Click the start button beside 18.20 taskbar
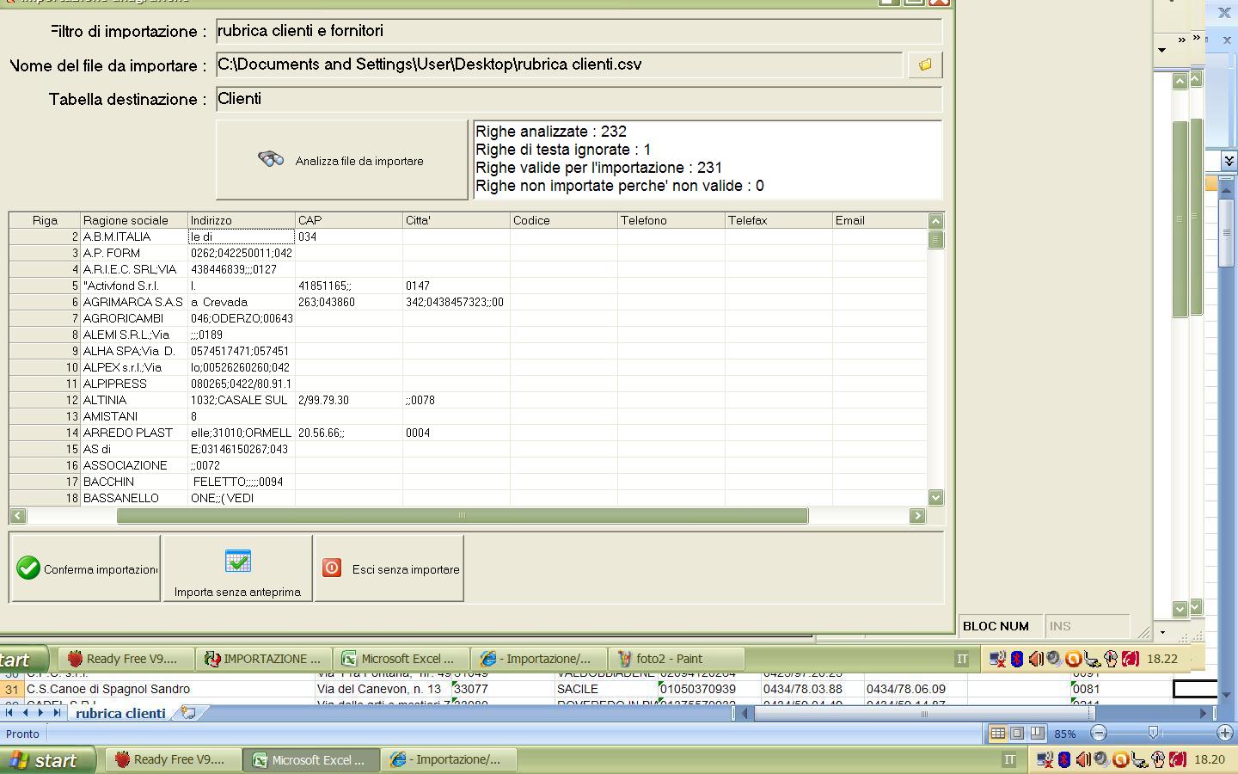1238x774 pixels. pyautogui.click(x=48, y=760)
